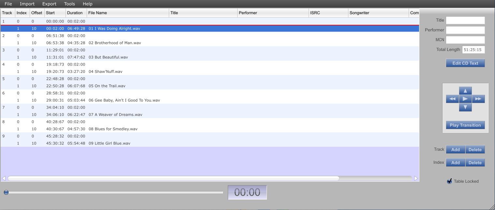
Task: Click the Edit CD Text button
Action: [465, 63]
